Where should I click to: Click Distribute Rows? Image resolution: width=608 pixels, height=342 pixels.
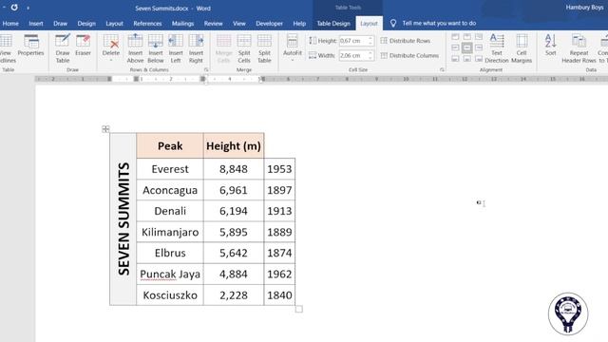[x=406, y=41]
